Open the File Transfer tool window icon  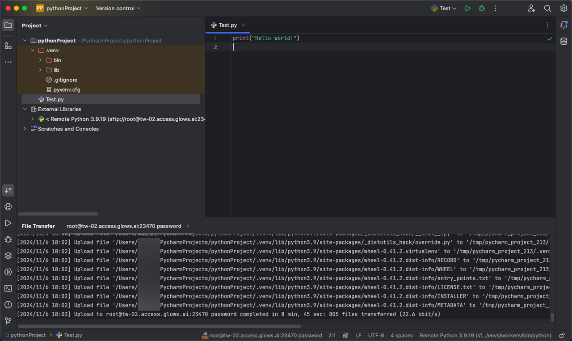[8, 190]
